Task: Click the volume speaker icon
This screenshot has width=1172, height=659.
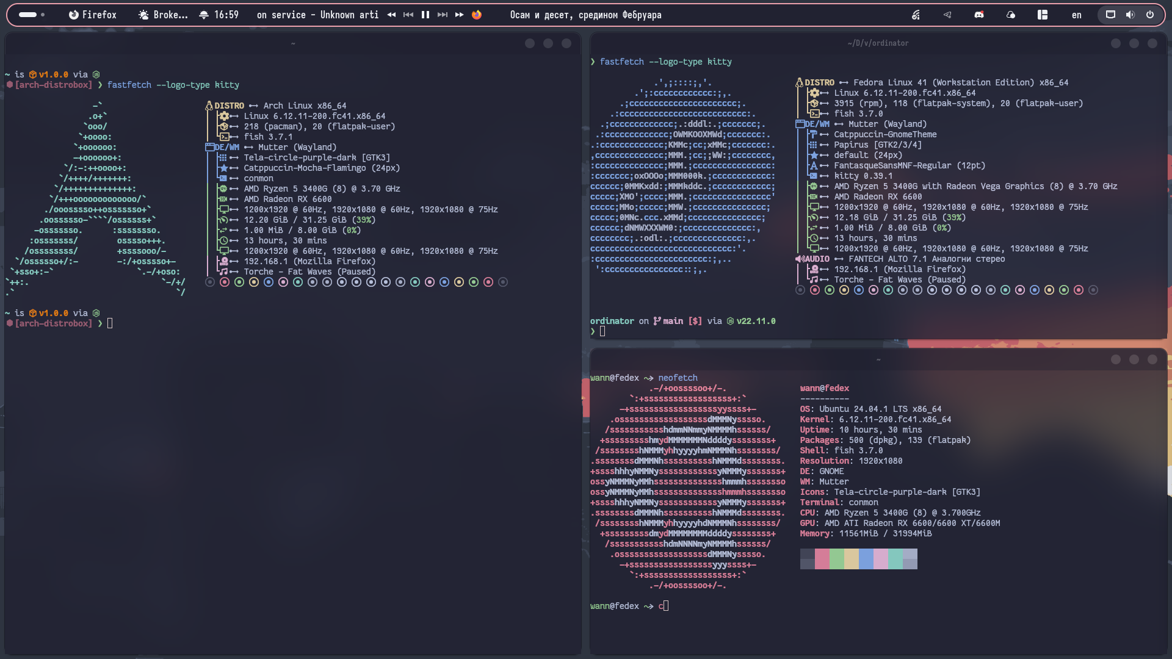Action: coord(1130,15)
